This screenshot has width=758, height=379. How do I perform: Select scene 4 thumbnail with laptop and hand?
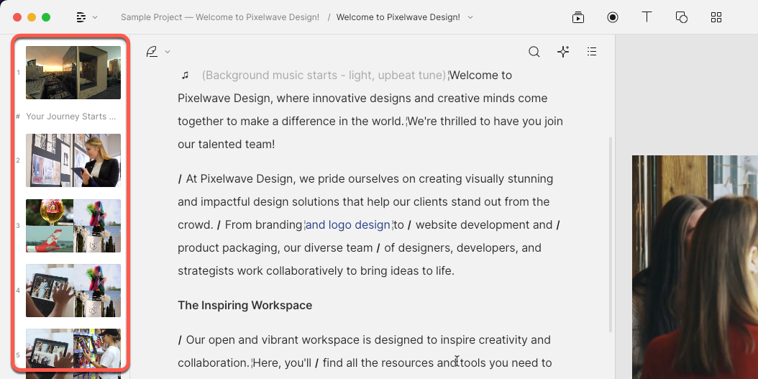point(73,291)
